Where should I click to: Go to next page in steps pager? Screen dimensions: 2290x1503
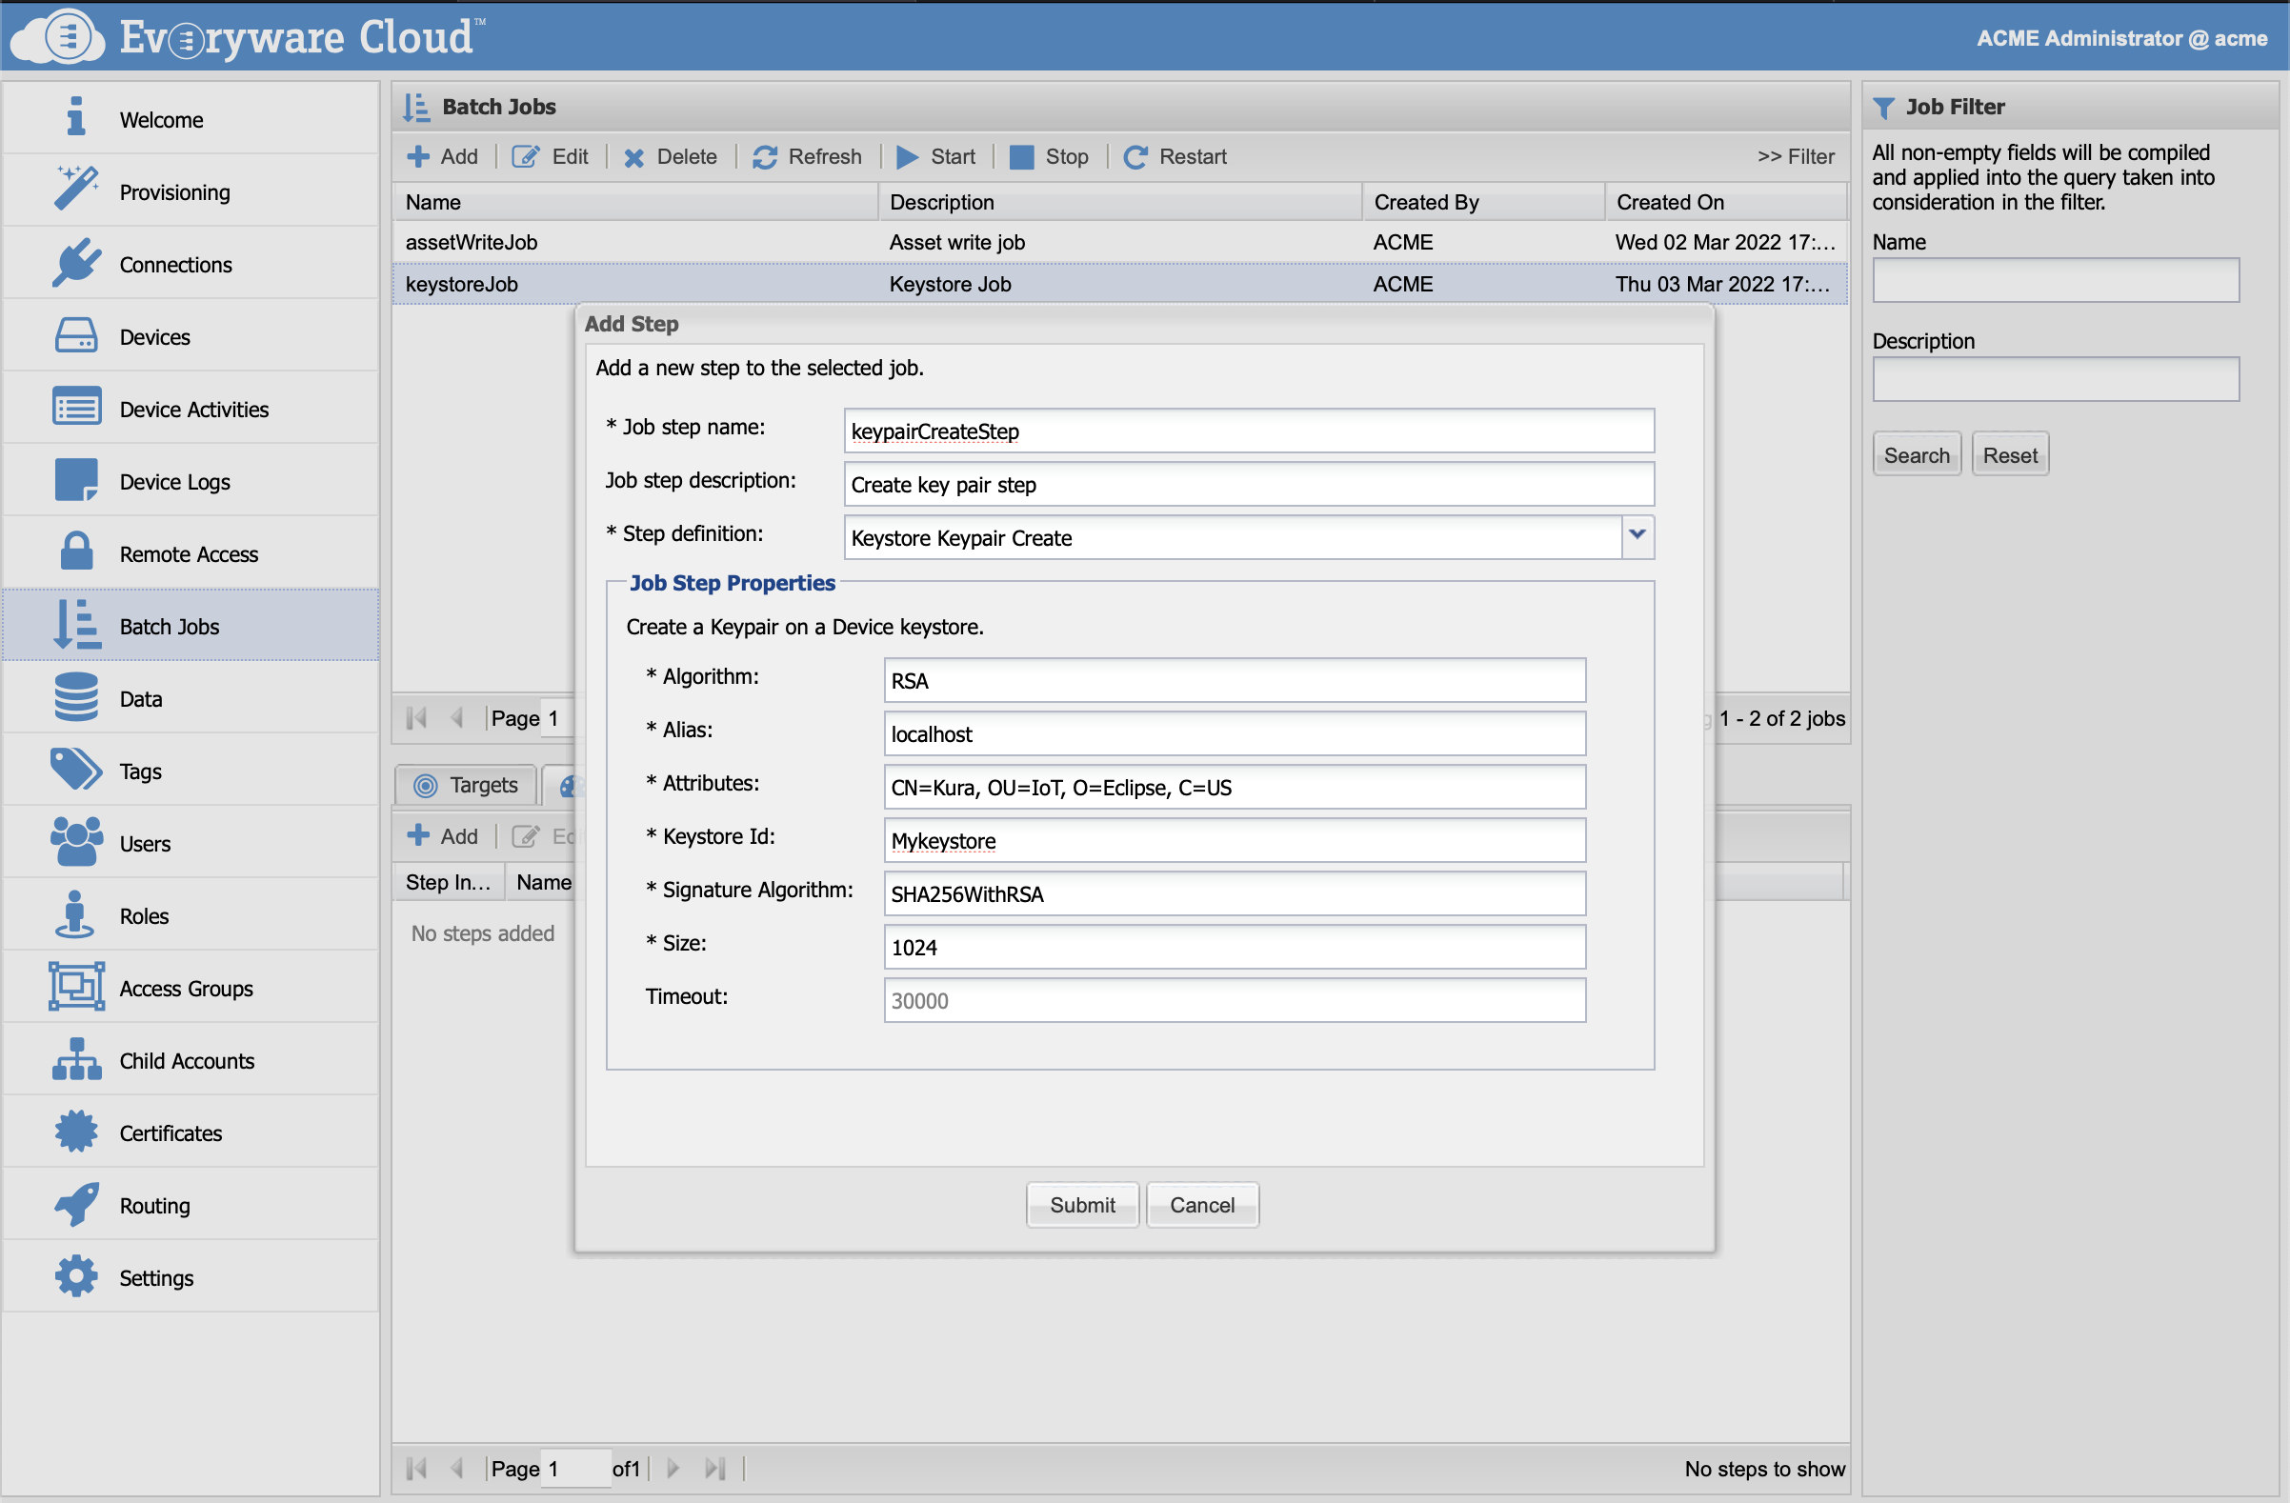(673, 1469)
